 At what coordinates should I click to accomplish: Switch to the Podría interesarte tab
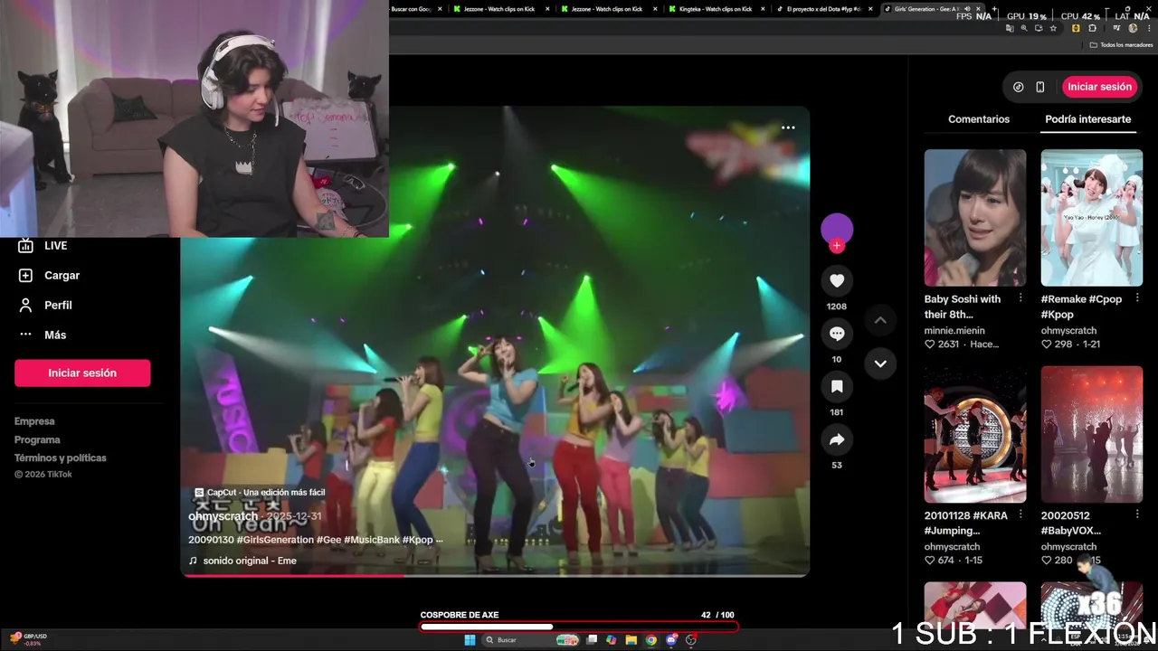pyautogui.click(x=1088, y=119)
